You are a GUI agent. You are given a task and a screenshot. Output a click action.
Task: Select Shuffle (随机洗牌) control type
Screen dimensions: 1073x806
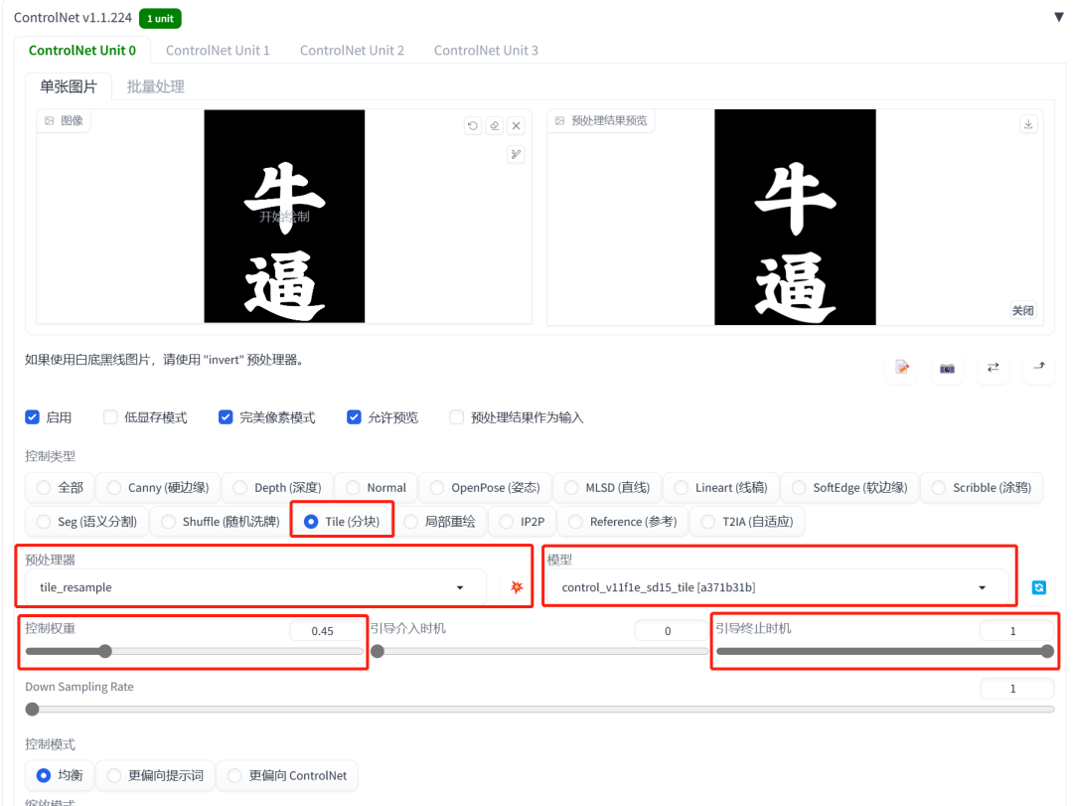point(221,522)
